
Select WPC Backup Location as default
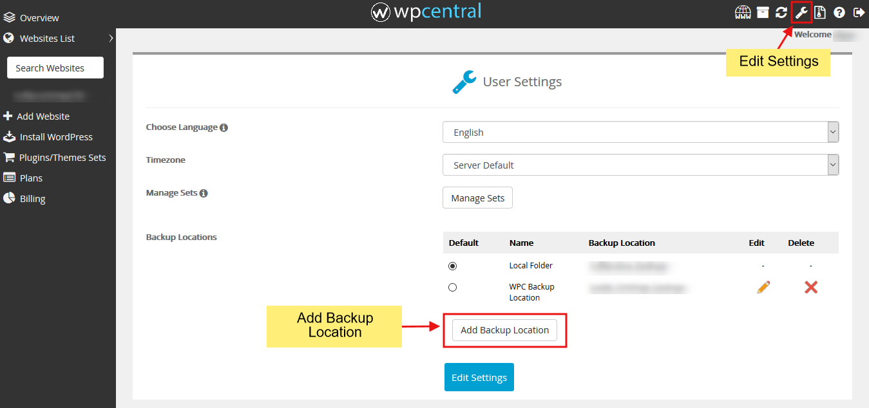click(452, 288)
